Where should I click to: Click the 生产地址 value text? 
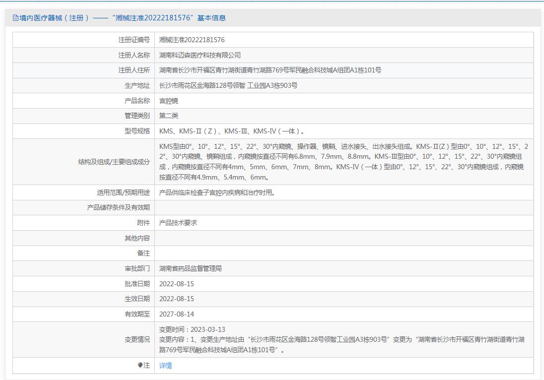(x=228, y=85)
